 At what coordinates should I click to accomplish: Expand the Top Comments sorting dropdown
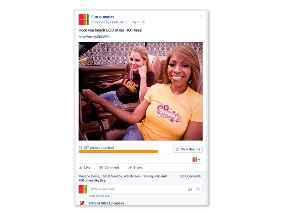[x=191, y=176]
